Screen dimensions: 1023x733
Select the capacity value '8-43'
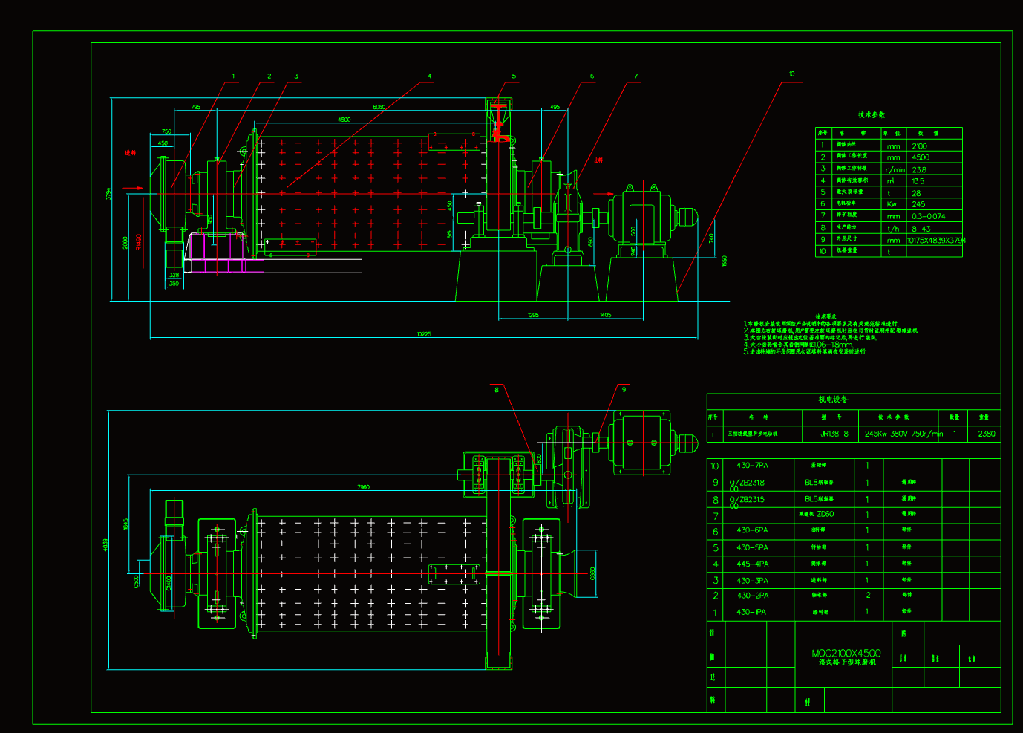click(x=921, y=229)
